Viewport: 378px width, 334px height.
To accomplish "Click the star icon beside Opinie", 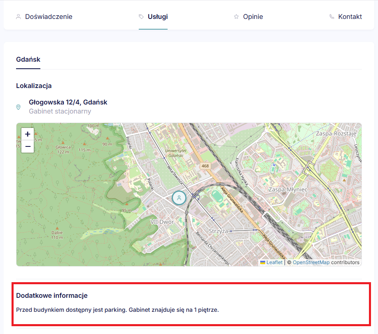I will coord(236,17).
